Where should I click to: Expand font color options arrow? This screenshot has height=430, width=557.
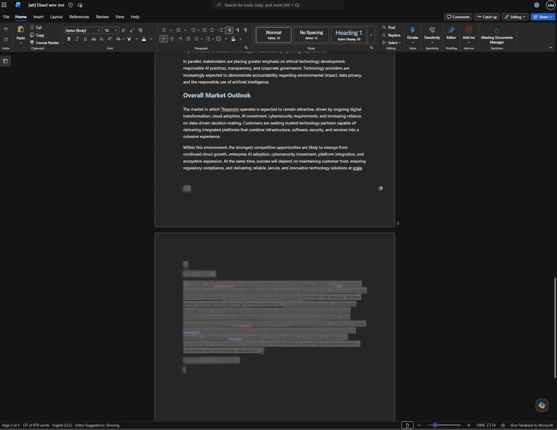pos(151,39)
